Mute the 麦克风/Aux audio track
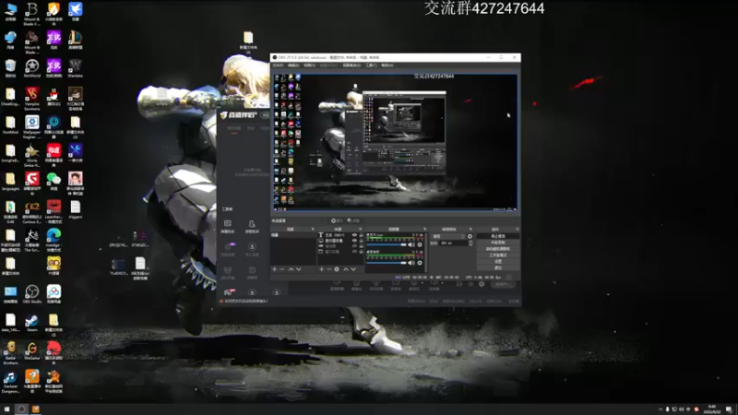This screenshot has width=738, height=415. [411, 244]
